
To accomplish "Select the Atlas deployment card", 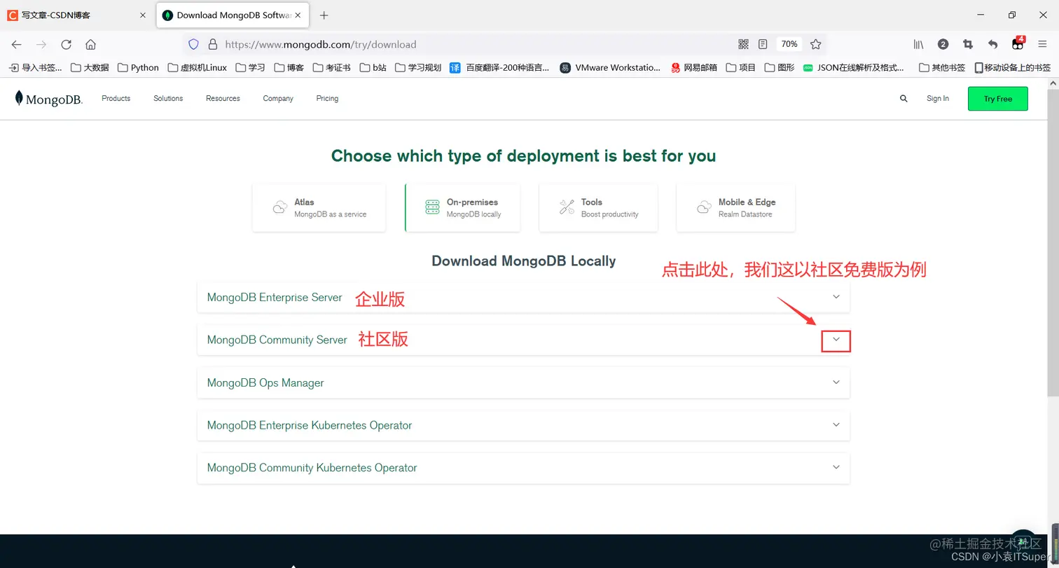I will click(319, 208).
